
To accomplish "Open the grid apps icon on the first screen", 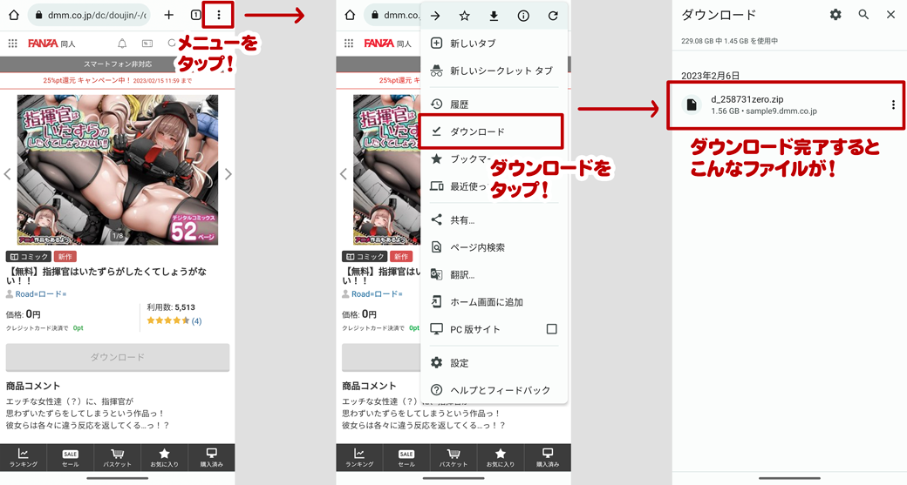I will point(13,44).
